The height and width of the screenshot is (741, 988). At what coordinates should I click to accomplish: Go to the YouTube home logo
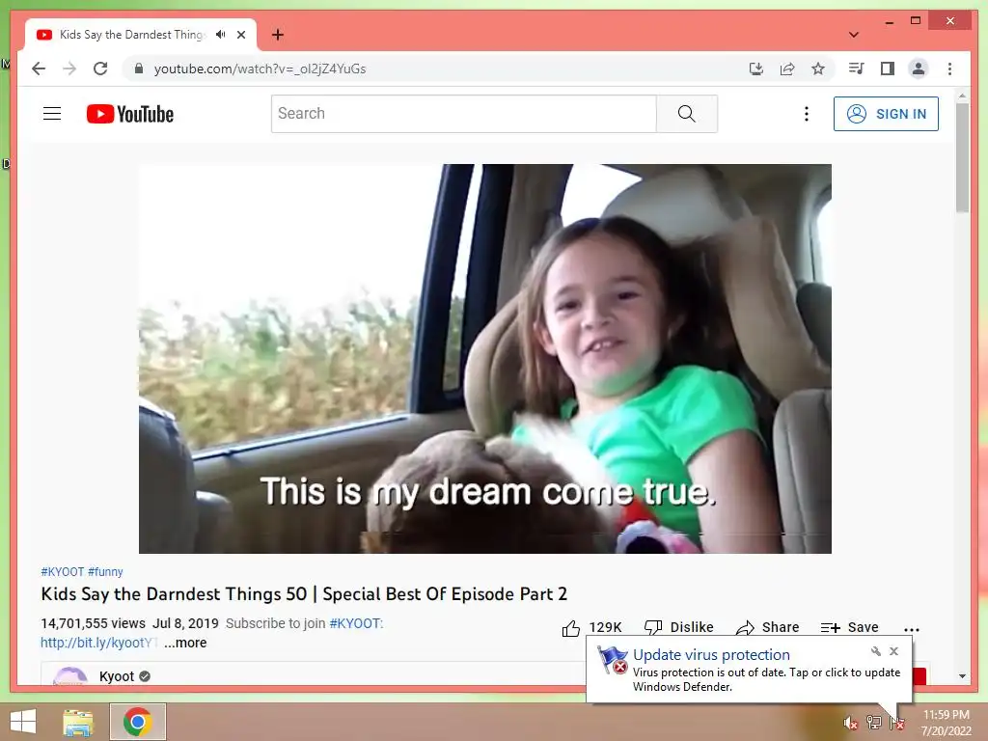pyautogui.click(x=130, y=114)
